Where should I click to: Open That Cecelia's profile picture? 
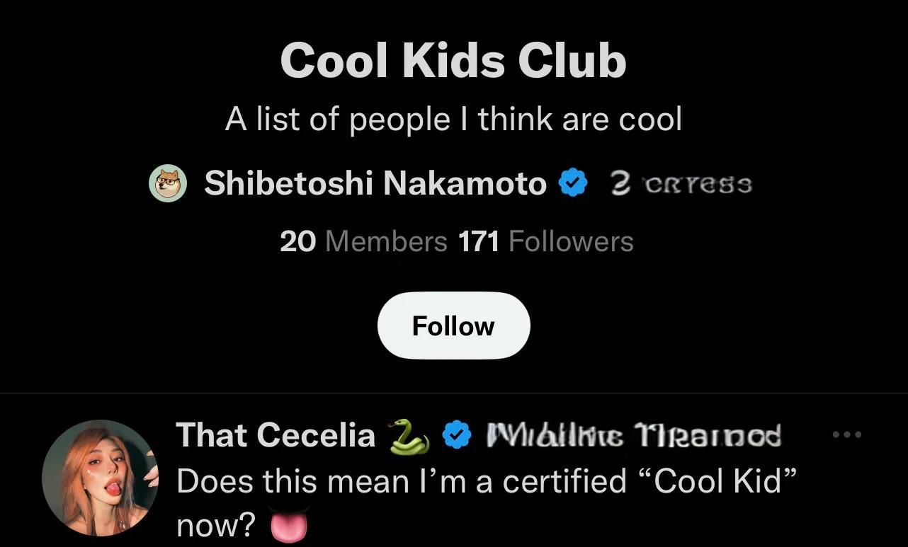[x=100, y=477]
